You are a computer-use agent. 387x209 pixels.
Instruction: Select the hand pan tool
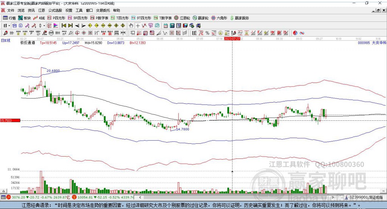click(131, 26)
